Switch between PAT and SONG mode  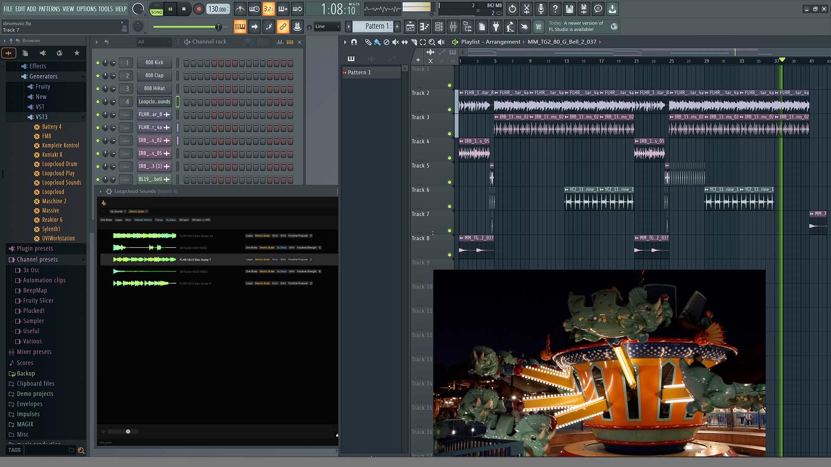157,9
